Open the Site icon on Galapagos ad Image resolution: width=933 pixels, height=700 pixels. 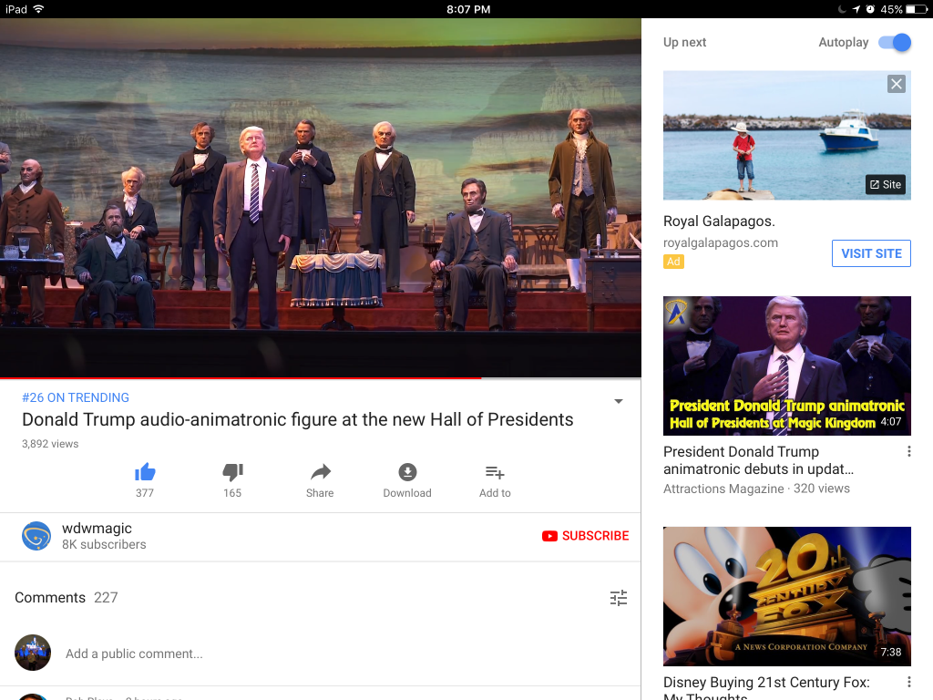pos(885,184)
